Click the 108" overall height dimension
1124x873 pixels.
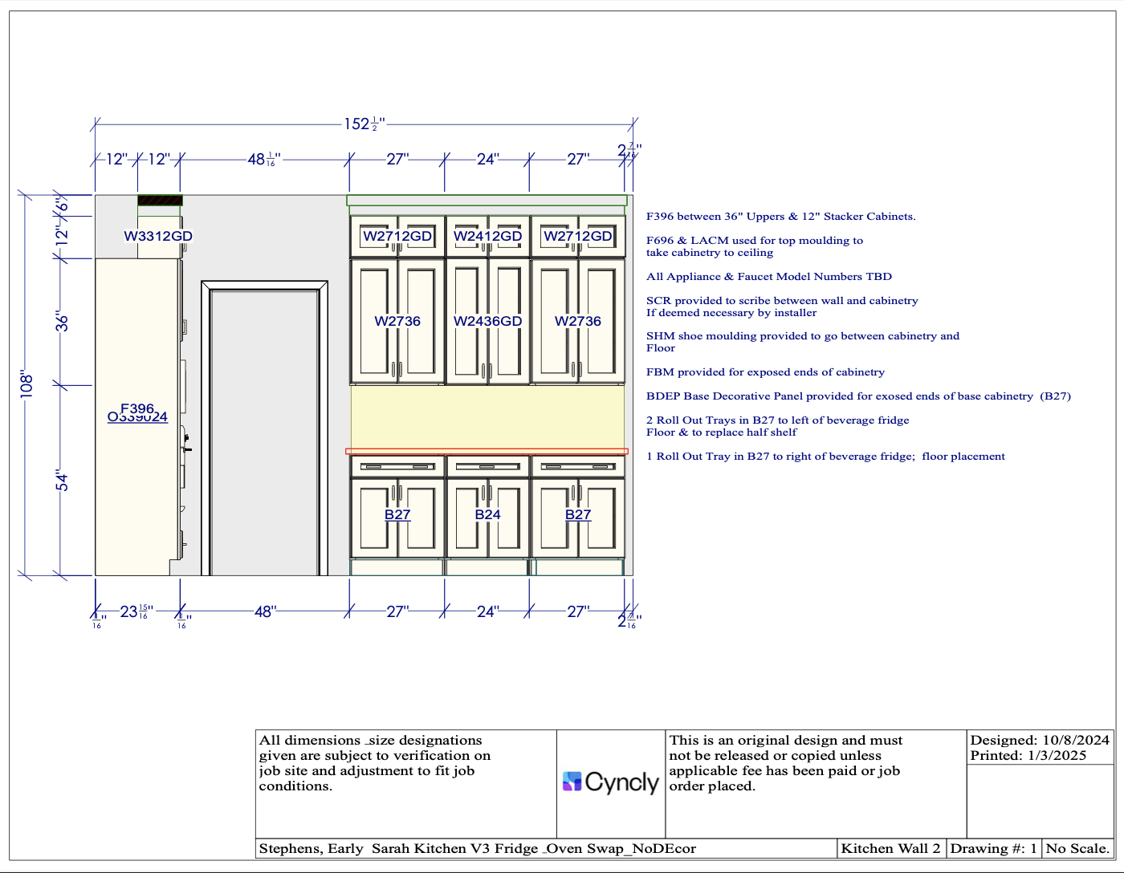click(x=27, y=384)
